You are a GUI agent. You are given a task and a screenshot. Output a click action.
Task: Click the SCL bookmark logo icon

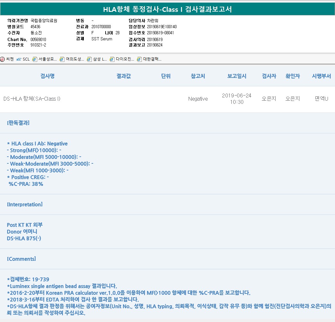coord(19,59)
